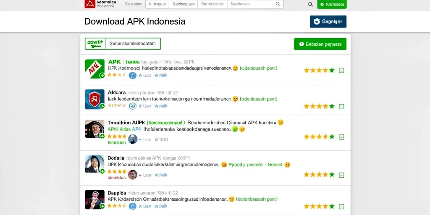This screenshot has height=215, width=430.
Task: Open the Dappida app thumbnail
Action: pos(94,199)
